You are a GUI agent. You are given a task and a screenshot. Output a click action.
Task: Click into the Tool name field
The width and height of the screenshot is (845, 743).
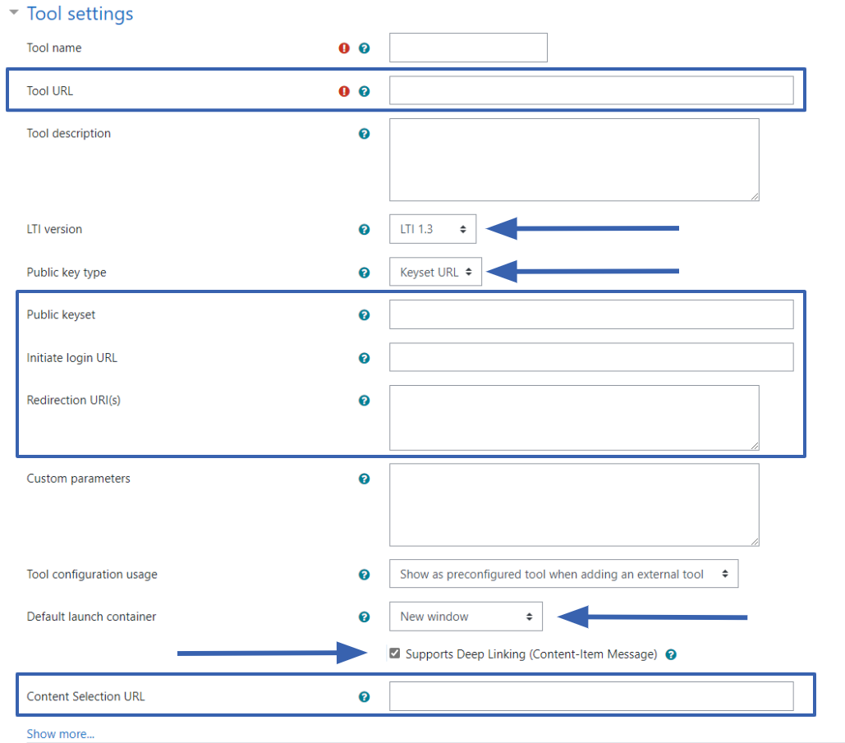click(x=468, y=48)
